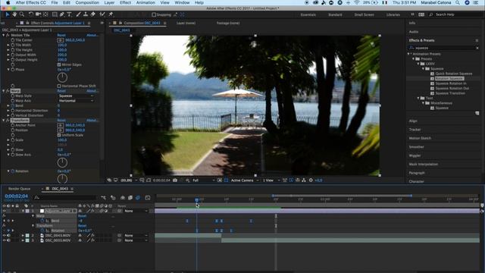Click Reset for Transform effect controls
The height and width of the screenshot is (273, 485).
(x=61, y=121)
